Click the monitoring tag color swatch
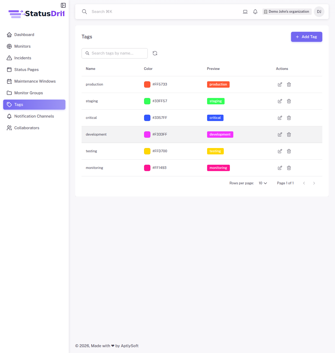 coord(147,168)
